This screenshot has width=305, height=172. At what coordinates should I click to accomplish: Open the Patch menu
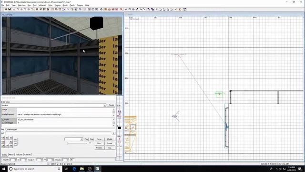[72, 5]
